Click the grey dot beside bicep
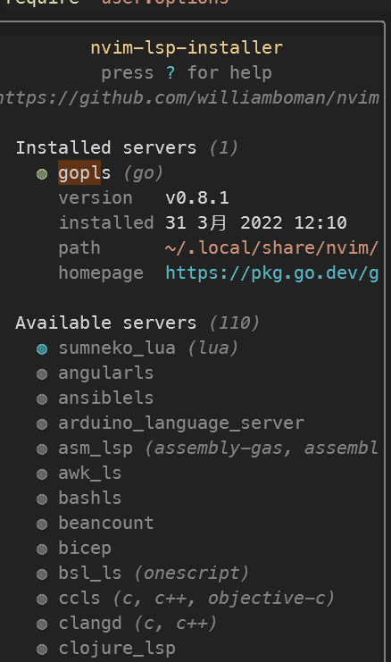 click(42, 549)
